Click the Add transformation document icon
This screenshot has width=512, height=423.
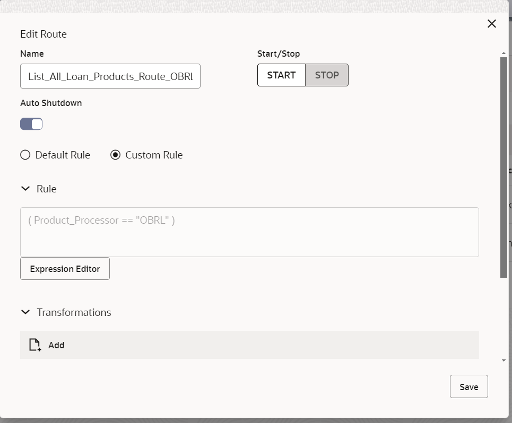(x=35, y=345)
